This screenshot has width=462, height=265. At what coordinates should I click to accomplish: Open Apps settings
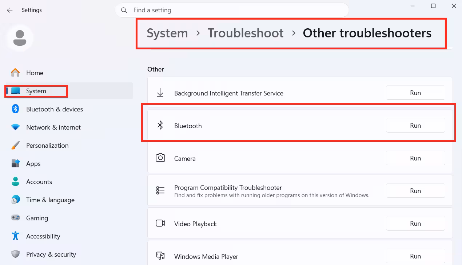[x=69, y=164]
